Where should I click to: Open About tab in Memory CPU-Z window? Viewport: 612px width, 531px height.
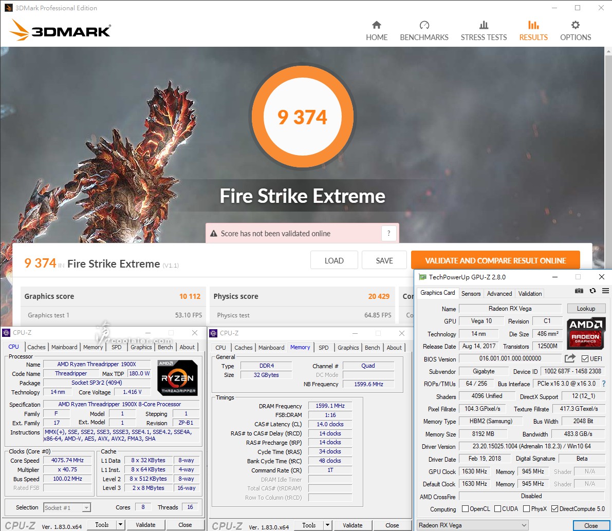click(x=394, y=347)
